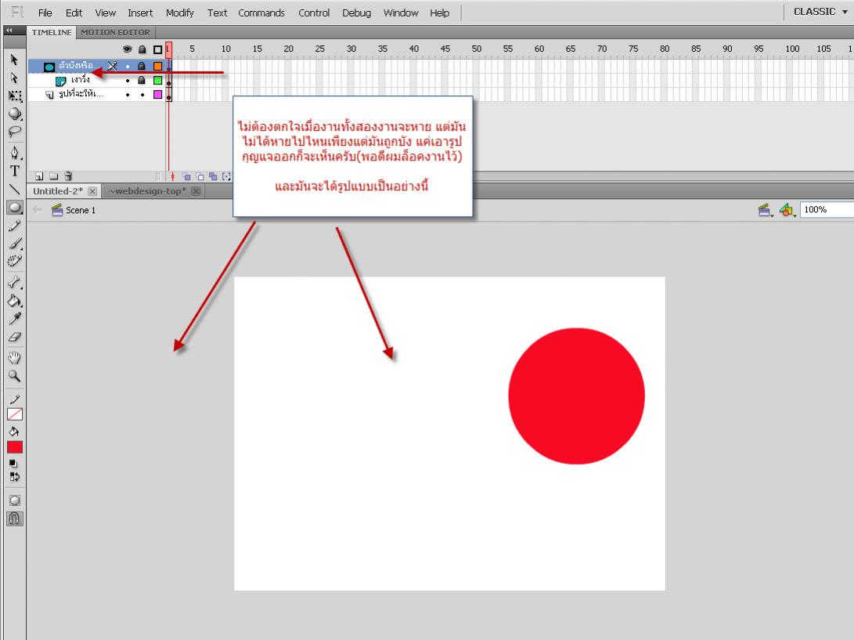Open the Commands menu
The width and height of the screenshot is (854, 640).
tap(261, 13)
